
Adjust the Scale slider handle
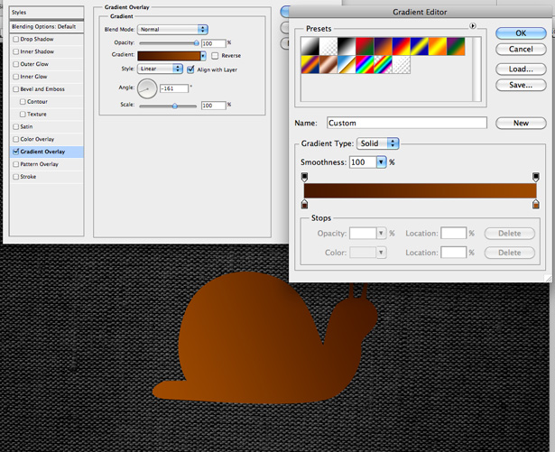click(175, 106)
